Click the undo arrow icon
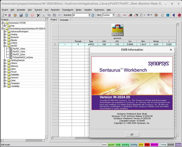 tap(60, 15)
